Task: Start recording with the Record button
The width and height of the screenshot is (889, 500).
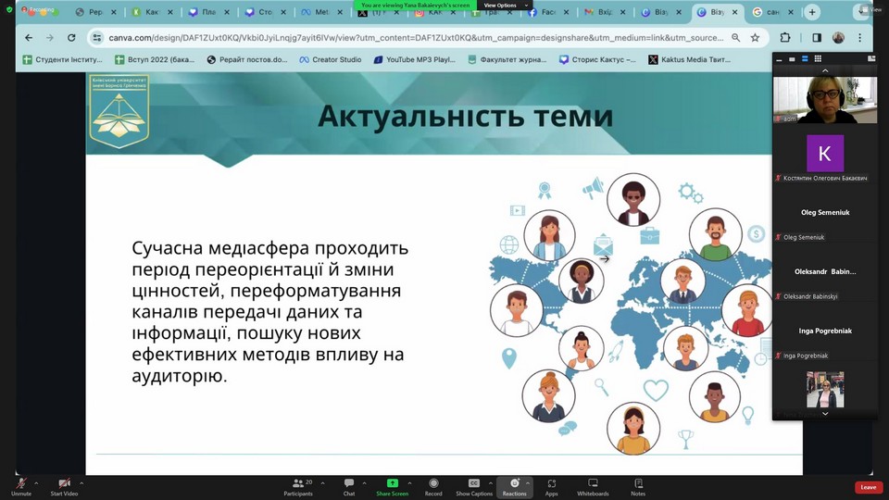Action: point(433,485)
